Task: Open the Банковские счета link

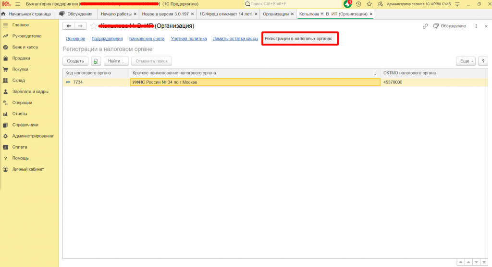Action: 147,38
